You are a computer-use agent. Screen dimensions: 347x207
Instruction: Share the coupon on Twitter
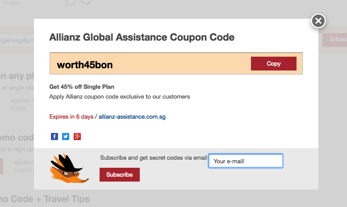66,137
